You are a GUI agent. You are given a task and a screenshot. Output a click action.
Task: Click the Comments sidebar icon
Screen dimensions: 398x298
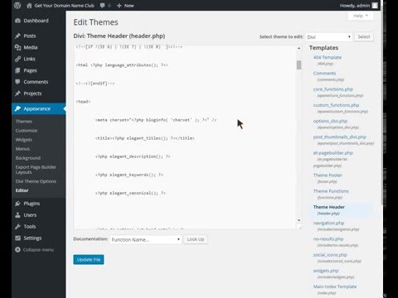[x=17, y=82]
